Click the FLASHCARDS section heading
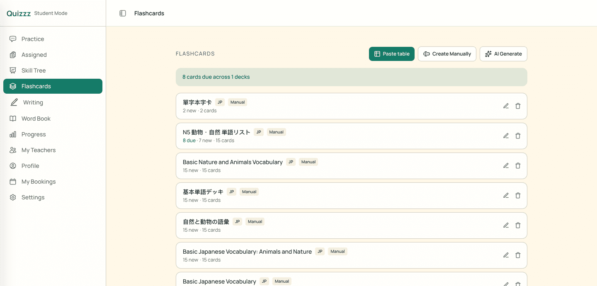Image resolution: width=597 pixels, height=286 pixels. pos(195,54)
